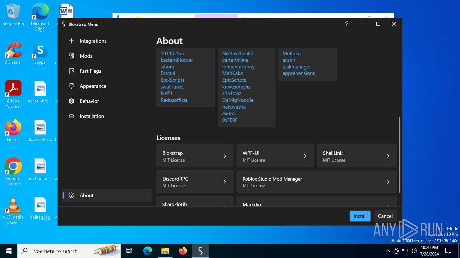
Task: Open contributor link EasternBloxxer
Action: tap(177, 60)
